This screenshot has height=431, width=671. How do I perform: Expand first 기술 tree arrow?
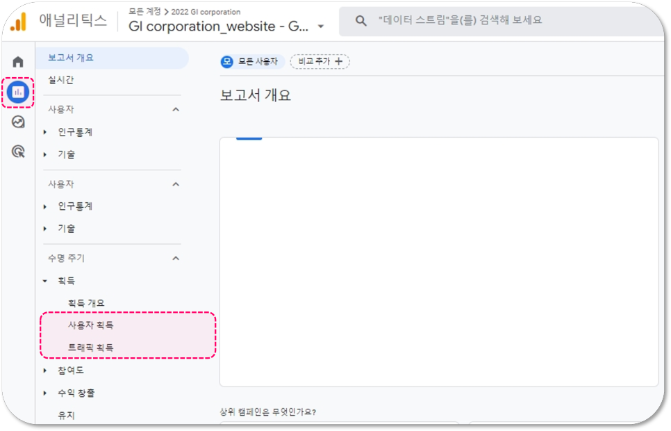point(45,154)
